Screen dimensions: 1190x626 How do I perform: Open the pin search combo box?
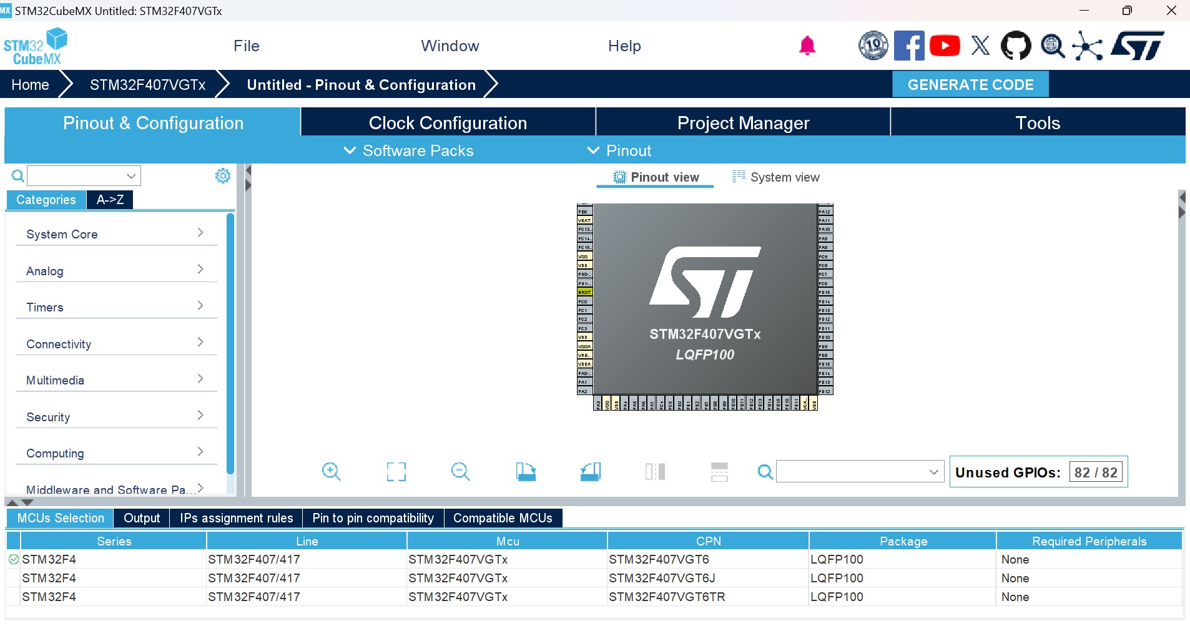[x=860, y=472]
